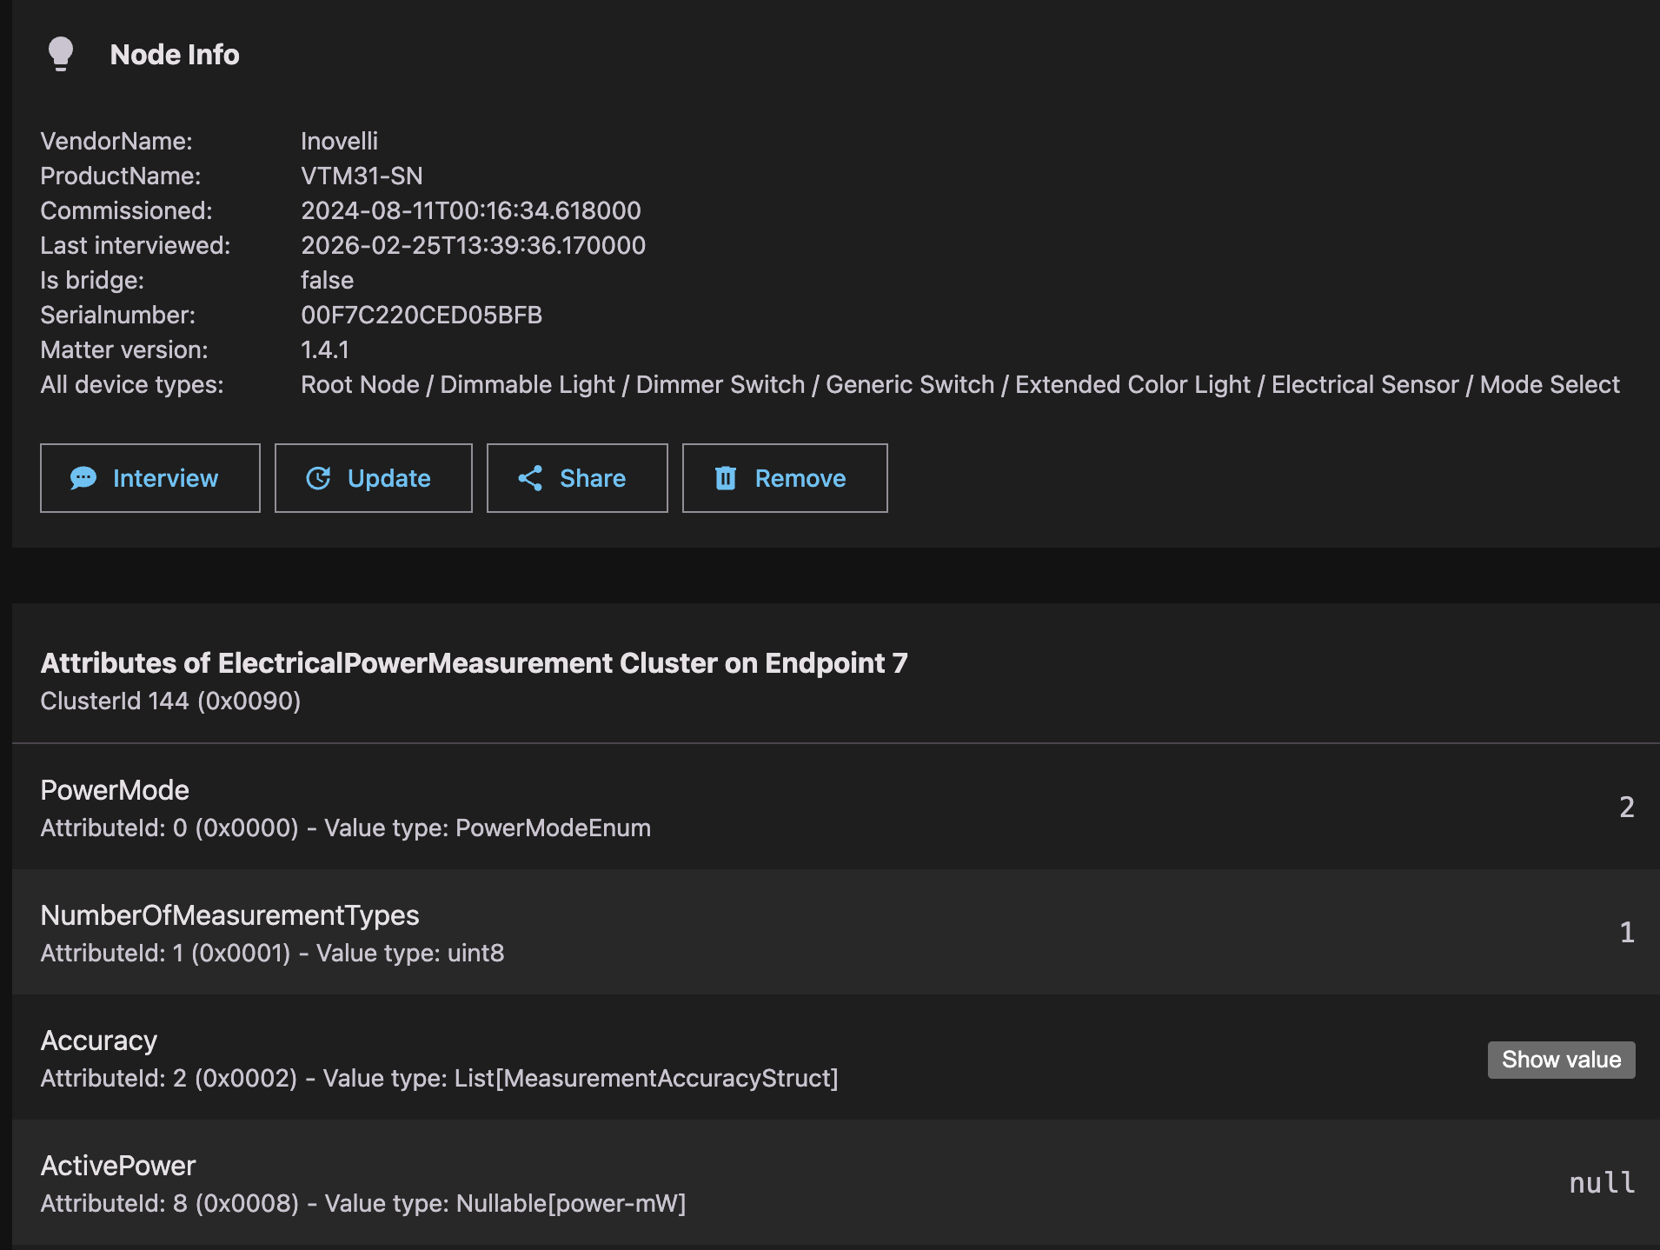Viewport: 1660px width, 1250px height.
Task: Click the trash can icon on Remove
Action: (726, 478)
